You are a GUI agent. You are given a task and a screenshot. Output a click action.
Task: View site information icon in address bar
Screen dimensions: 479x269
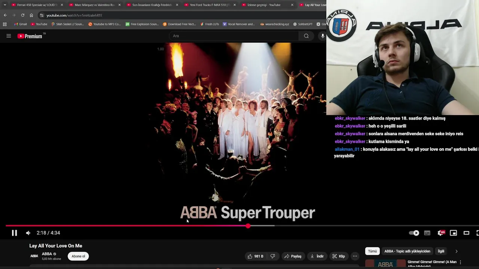(x=42, y=15)
